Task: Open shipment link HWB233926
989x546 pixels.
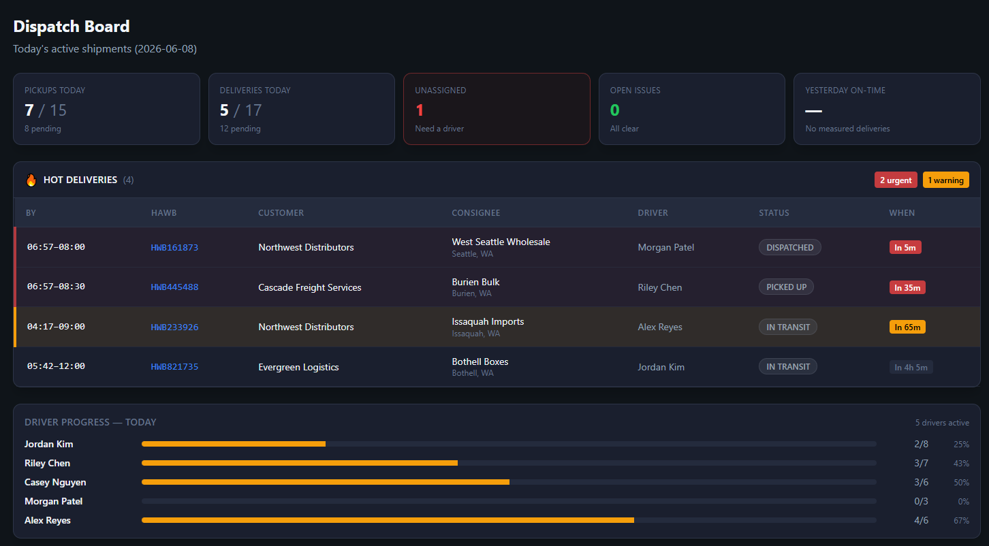Action: pyautogui.click(x=174, y=327)
